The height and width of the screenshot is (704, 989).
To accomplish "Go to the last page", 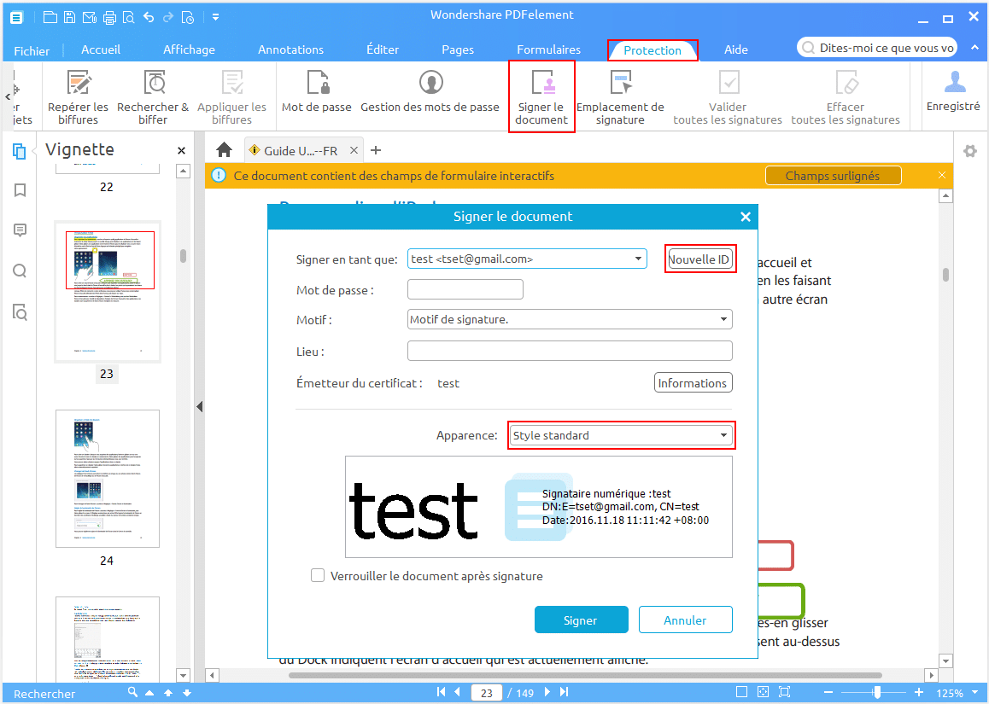I will click(565, 692).
